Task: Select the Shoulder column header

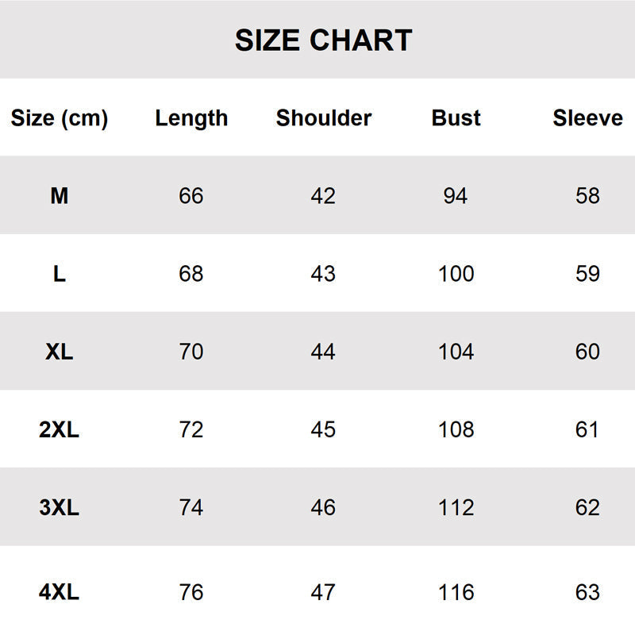Action: click(x=324, y=118)
